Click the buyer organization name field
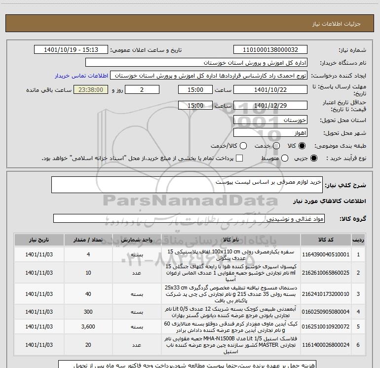 click(x=196, y=63)
